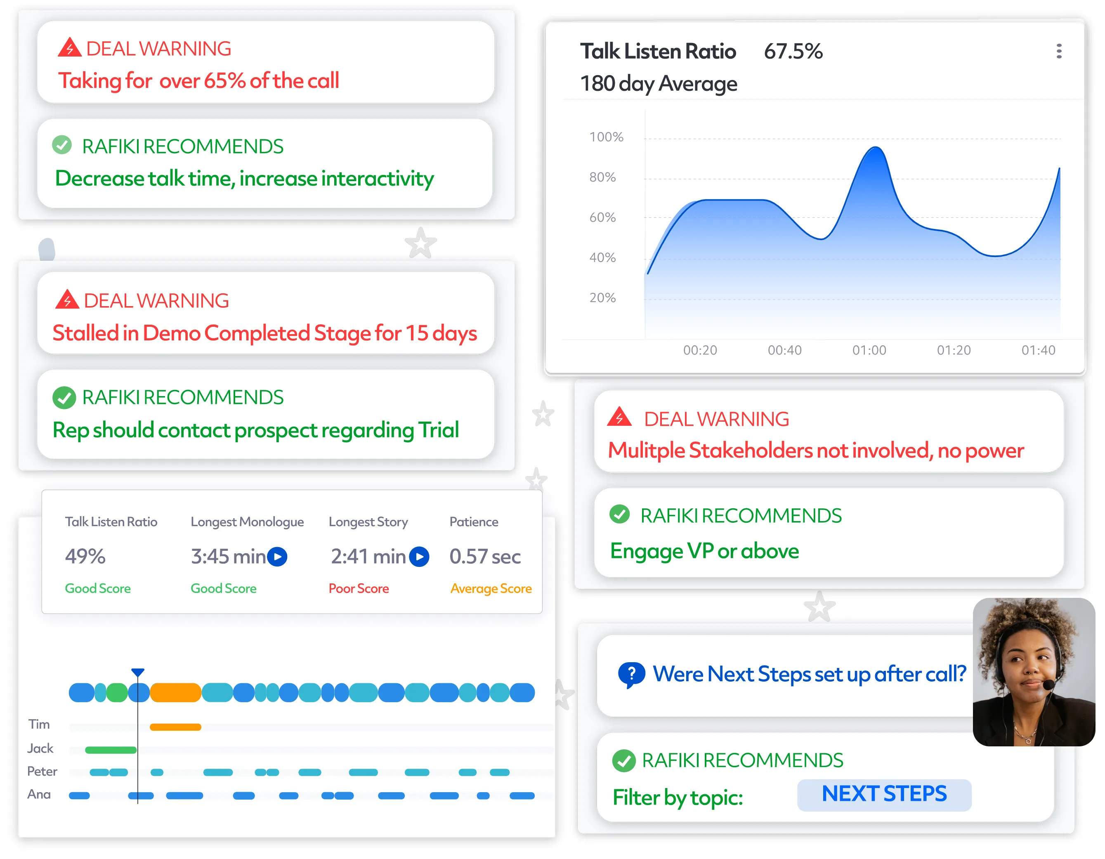Click green check beside Engage VP or above
Viewport: 1105px width, 859px height.
click(619, 514)
